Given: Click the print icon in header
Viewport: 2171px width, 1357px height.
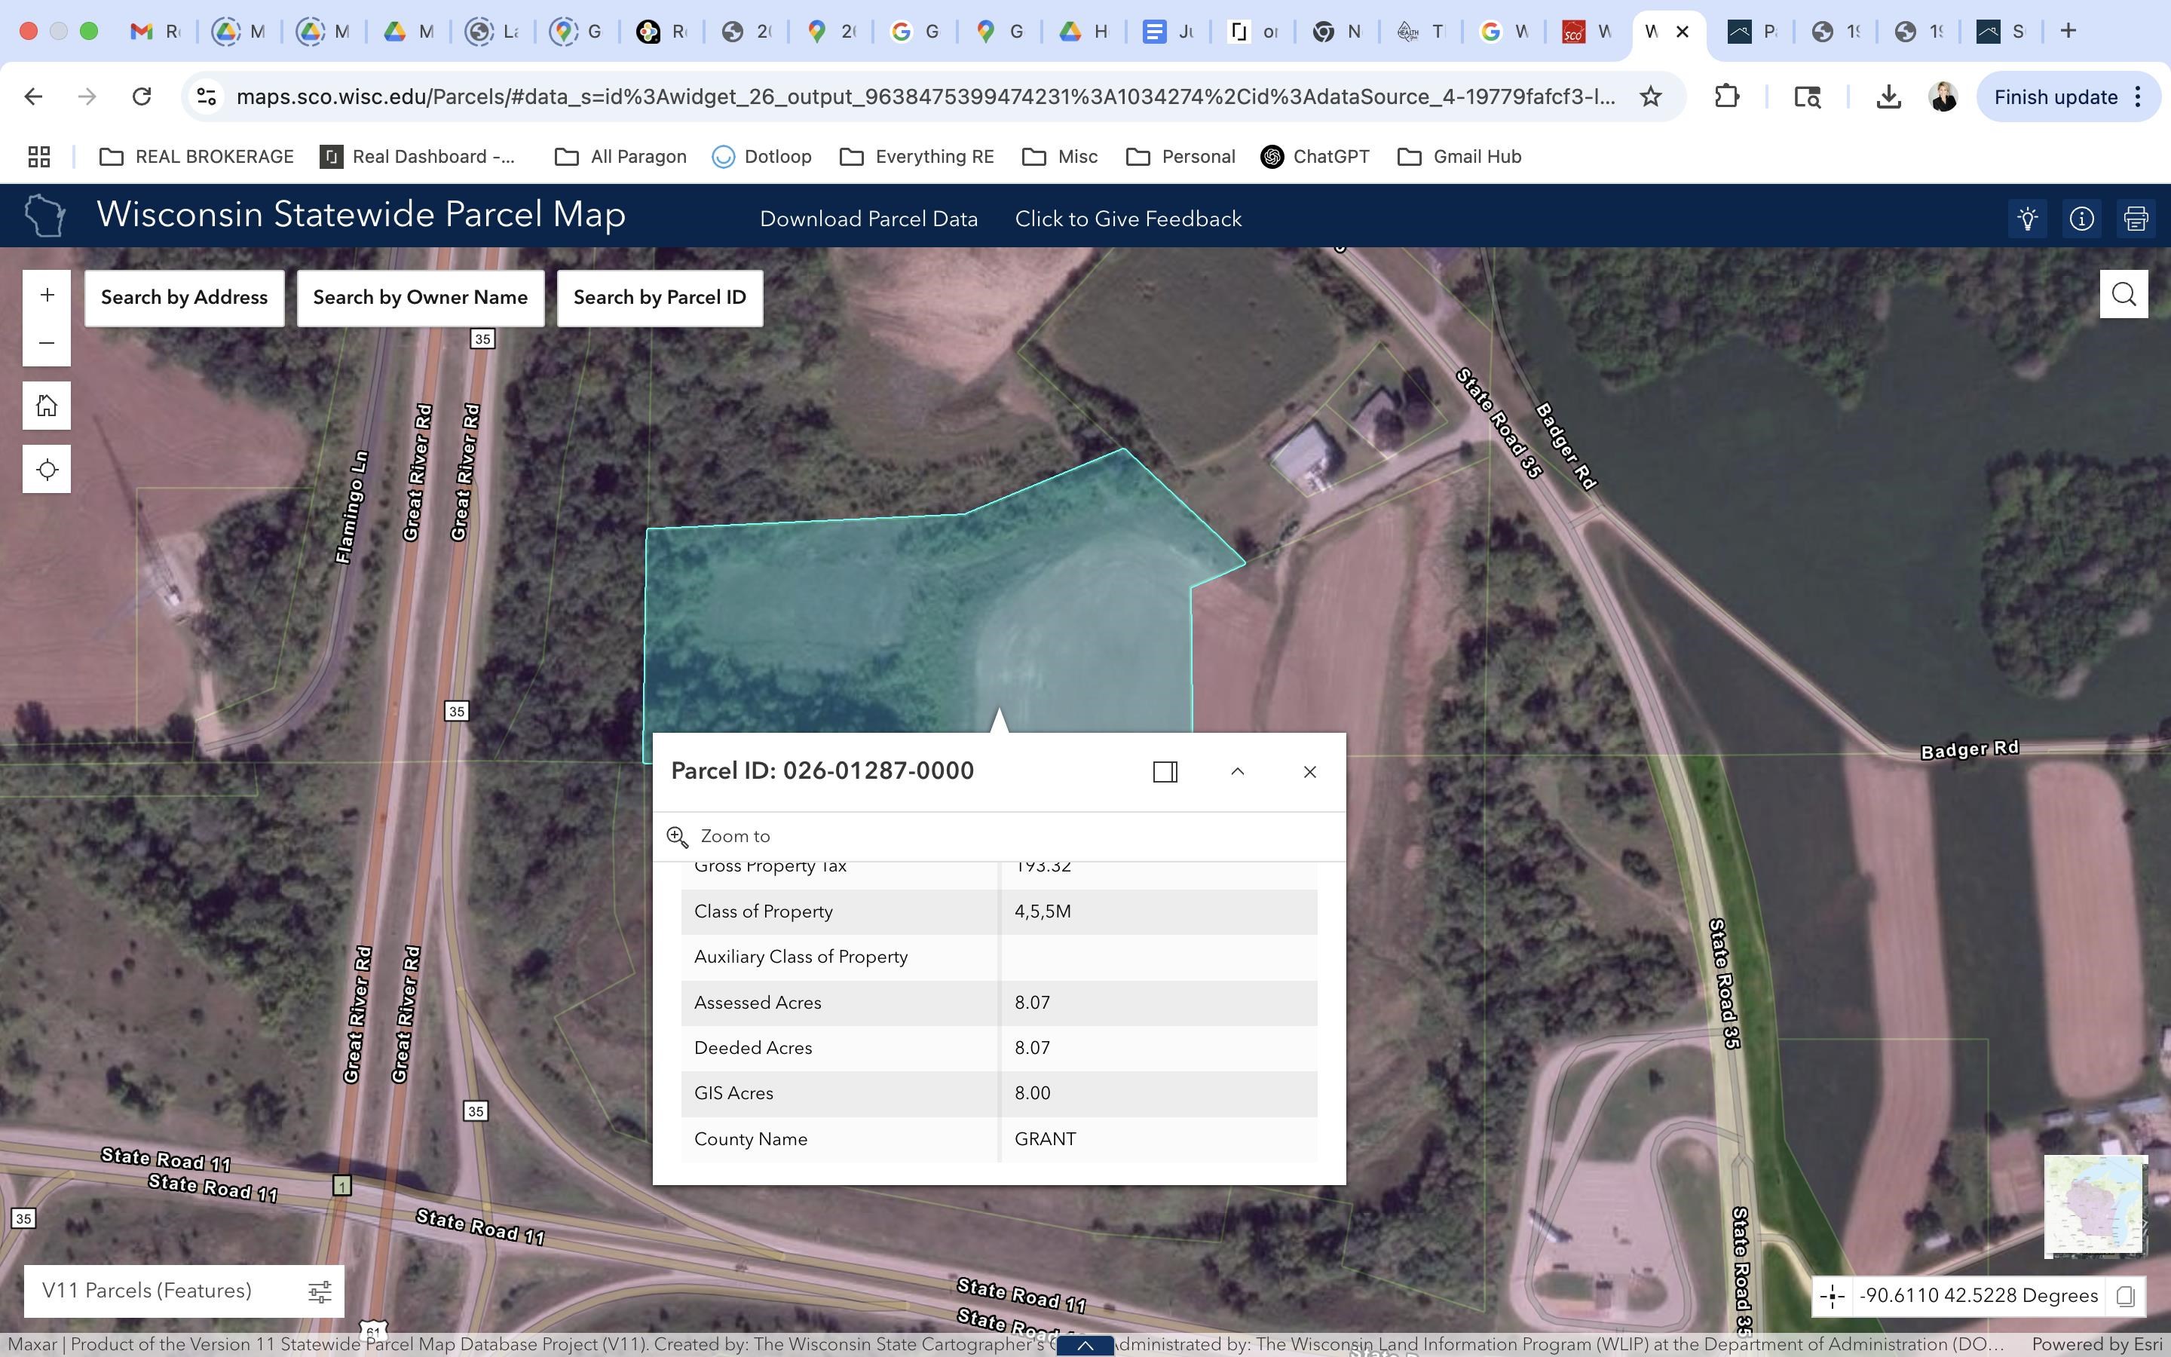Looking at the screenshot, I should pyautogui.click(x=2136, y=218).
